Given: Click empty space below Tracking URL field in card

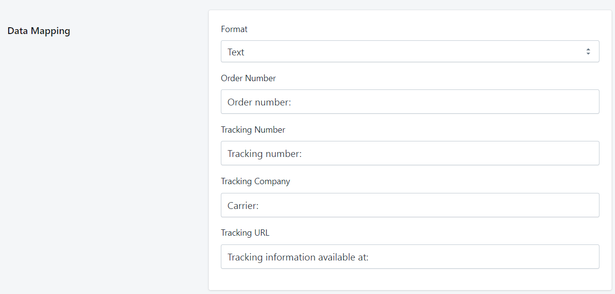Looking at the screenshot, I should (410, 279).
